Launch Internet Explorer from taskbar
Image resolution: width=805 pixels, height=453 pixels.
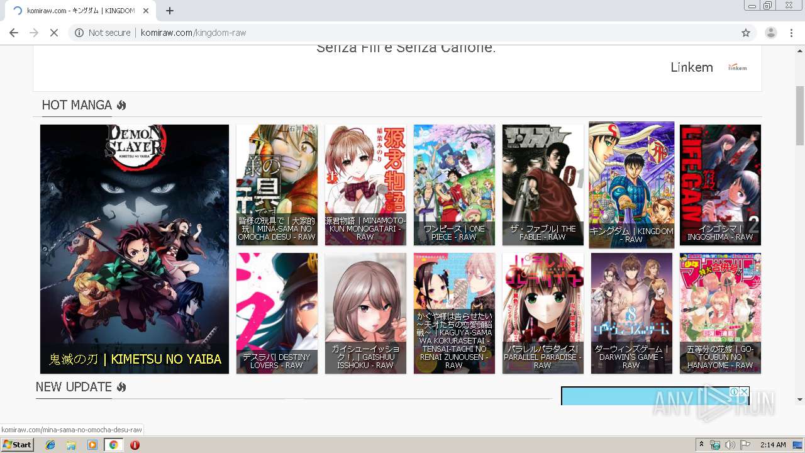pyautogui.click(x=50, y=445)
